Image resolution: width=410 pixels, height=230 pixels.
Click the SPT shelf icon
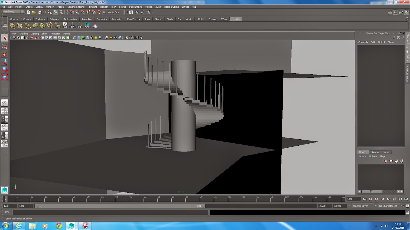click(x=87, y=25)
